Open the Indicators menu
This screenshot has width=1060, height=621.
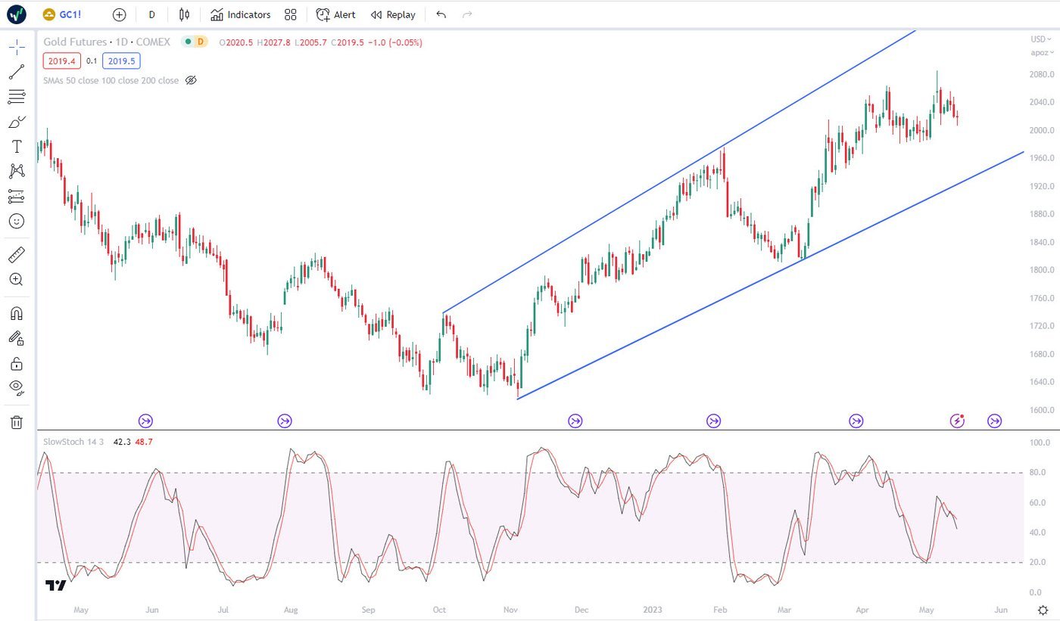(240, 14)
